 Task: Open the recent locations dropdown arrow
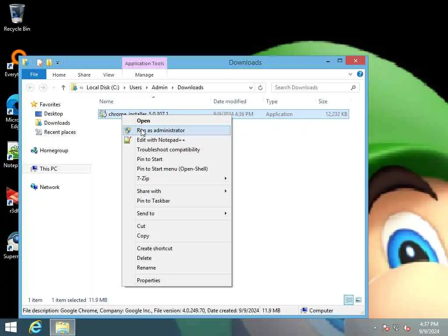[53, 87]
